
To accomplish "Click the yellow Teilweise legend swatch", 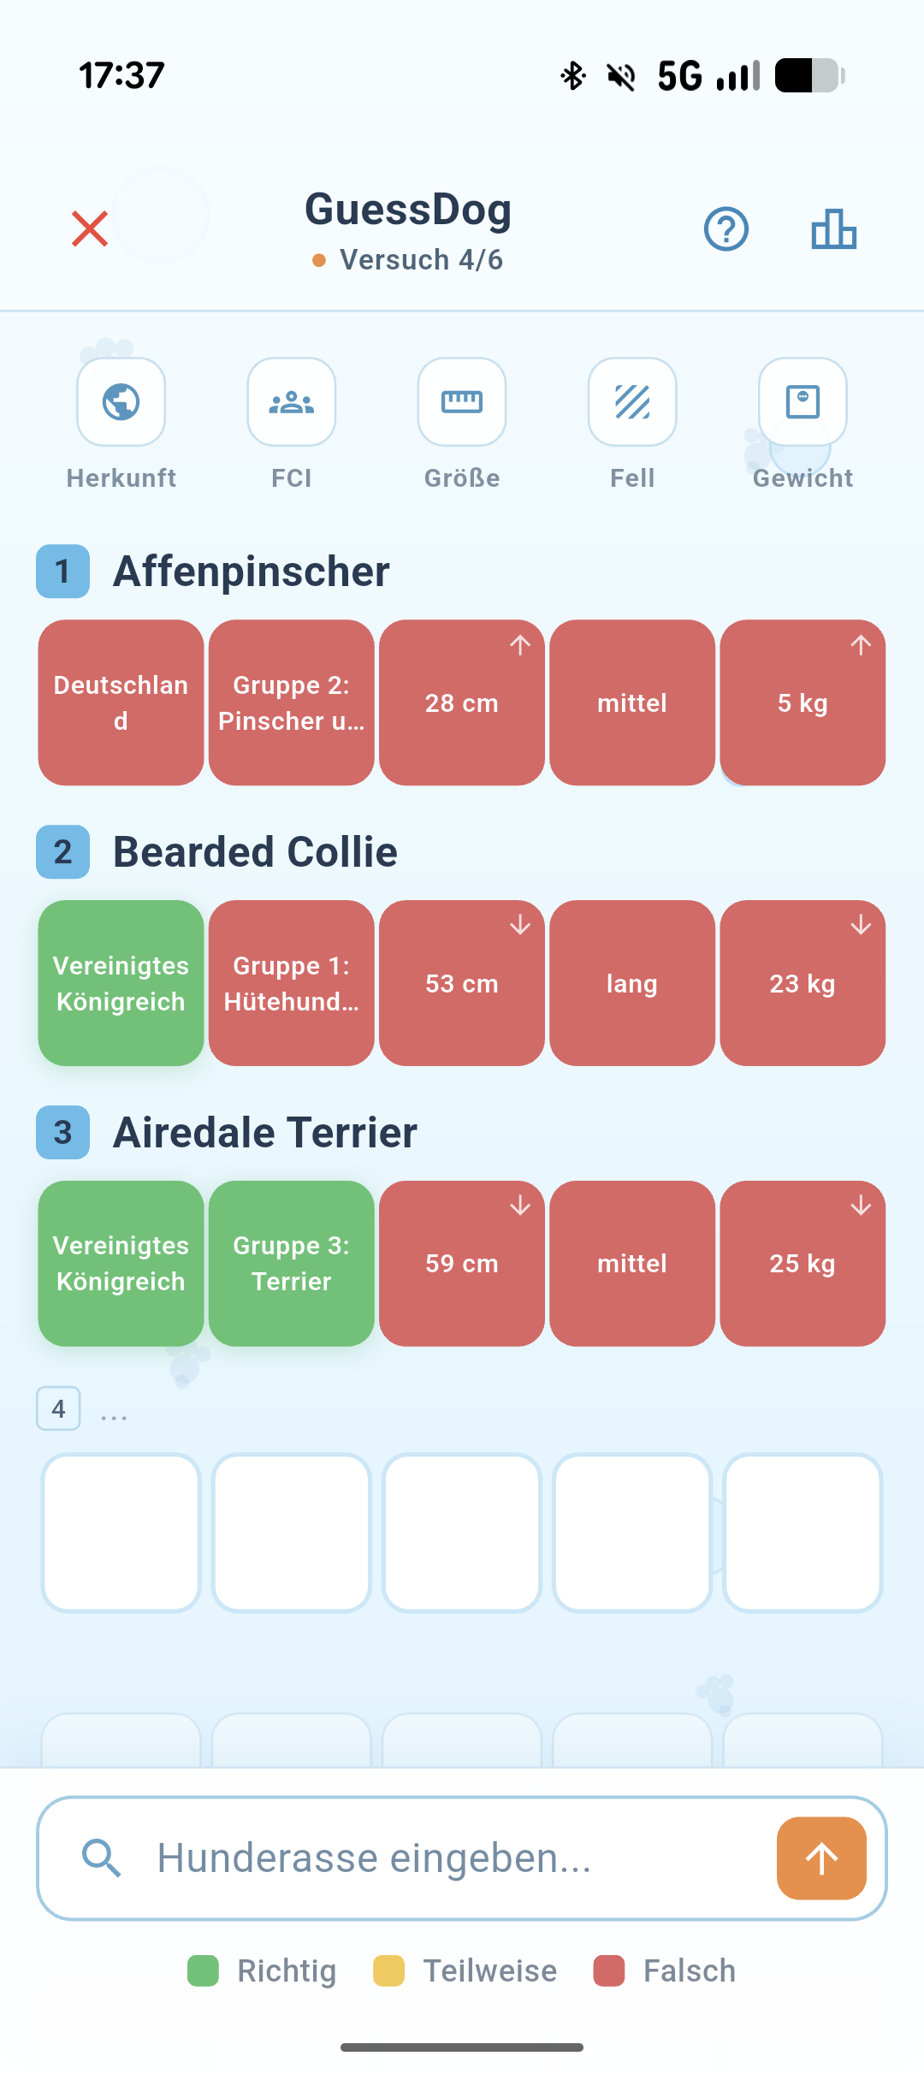I will [388, 1970].
